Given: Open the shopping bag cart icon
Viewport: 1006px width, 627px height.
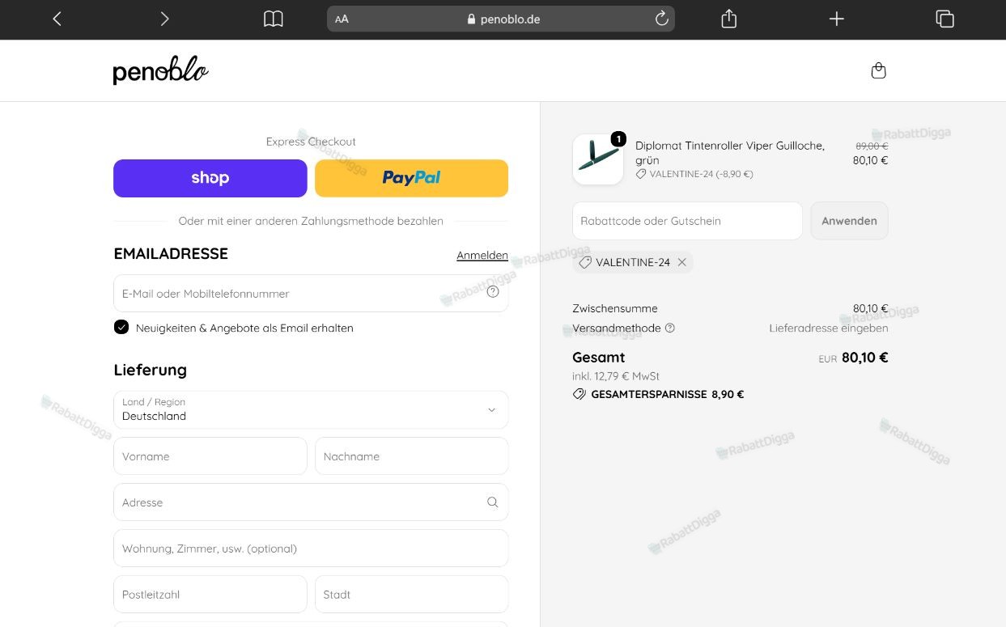Looking at the screenshot, I should (x=878, y=70).
